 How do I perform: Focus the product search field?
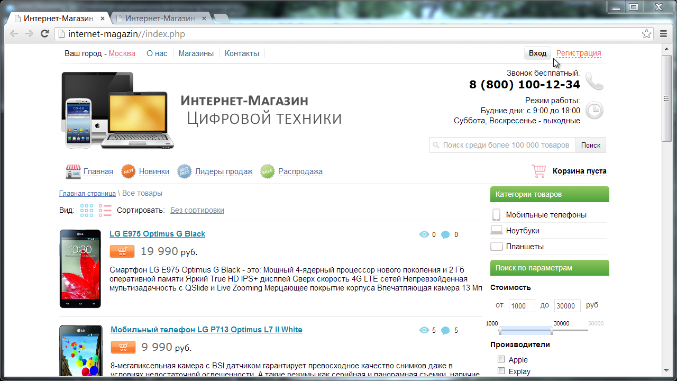click(x=503, y=145)
